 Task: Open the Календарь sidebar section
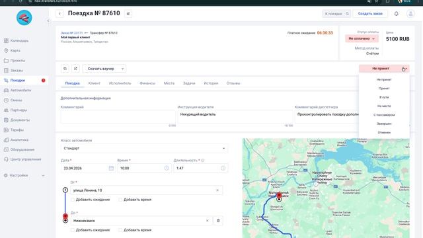[x=17, y=41]
